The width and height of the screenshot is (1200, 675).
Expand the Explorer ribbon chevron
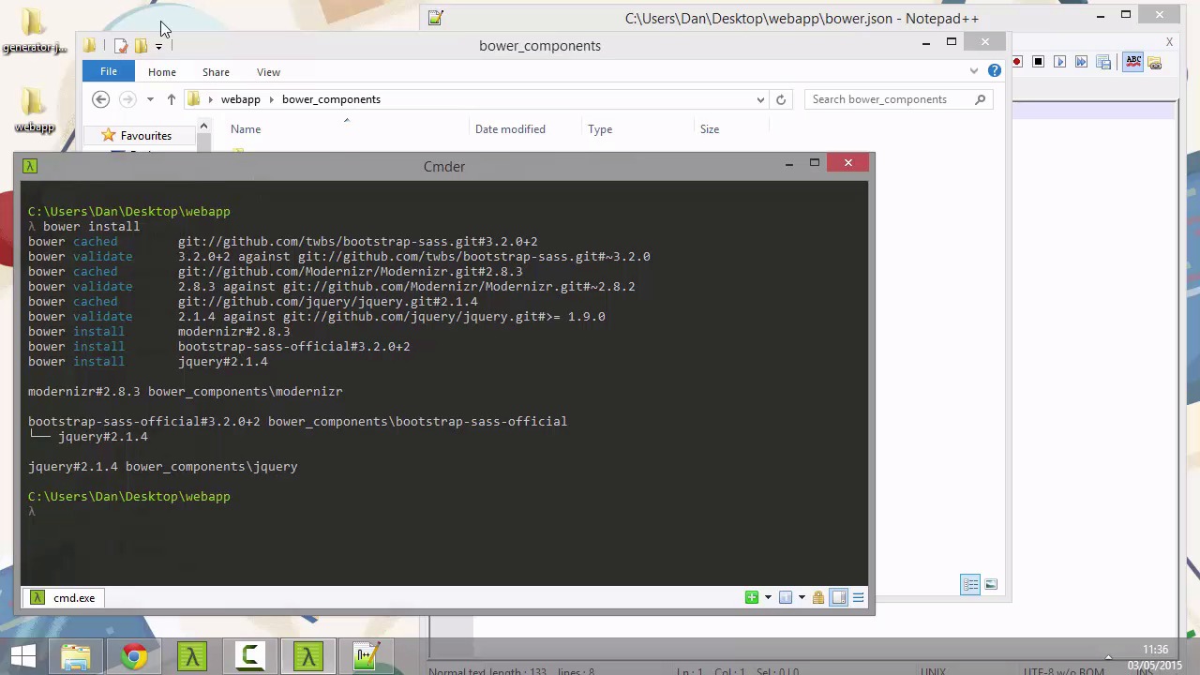click(974, 71)
